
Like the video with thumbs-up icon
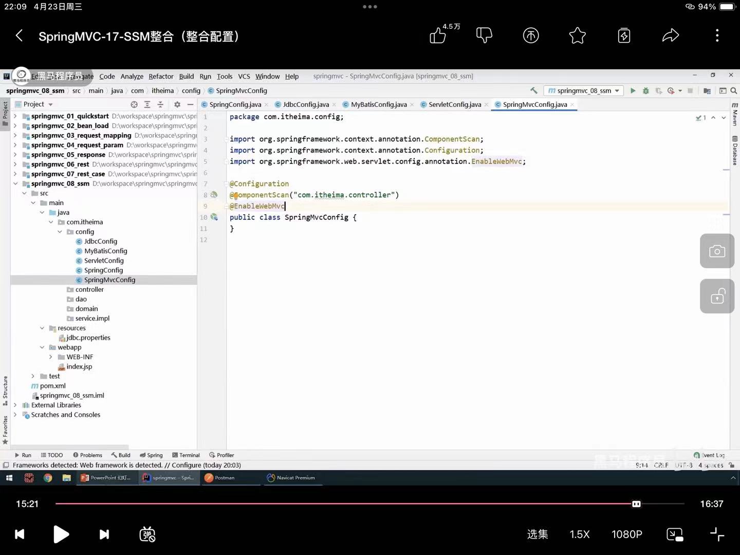tap(438, 35)
